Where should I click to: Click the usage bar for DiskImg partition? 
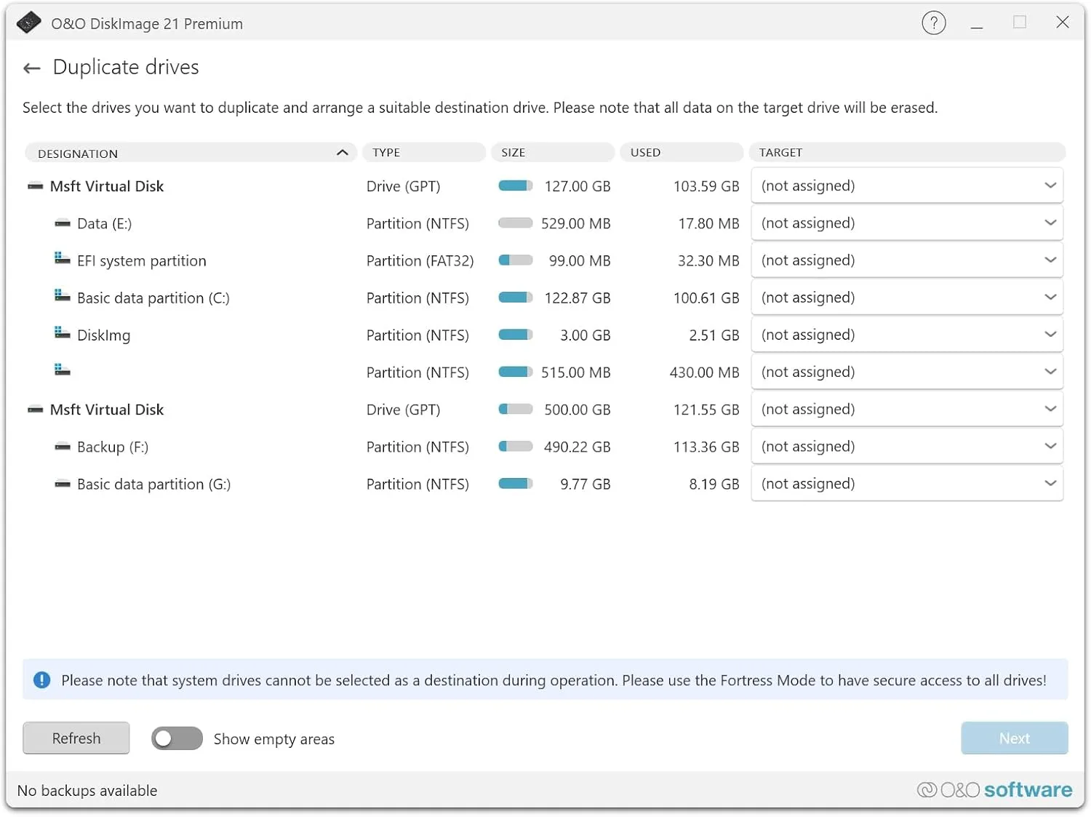pyautogui.click(x=515, y=334)
